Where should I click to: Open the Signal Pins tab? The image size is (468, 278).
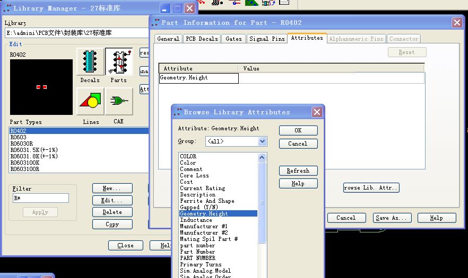coord(267,39)
